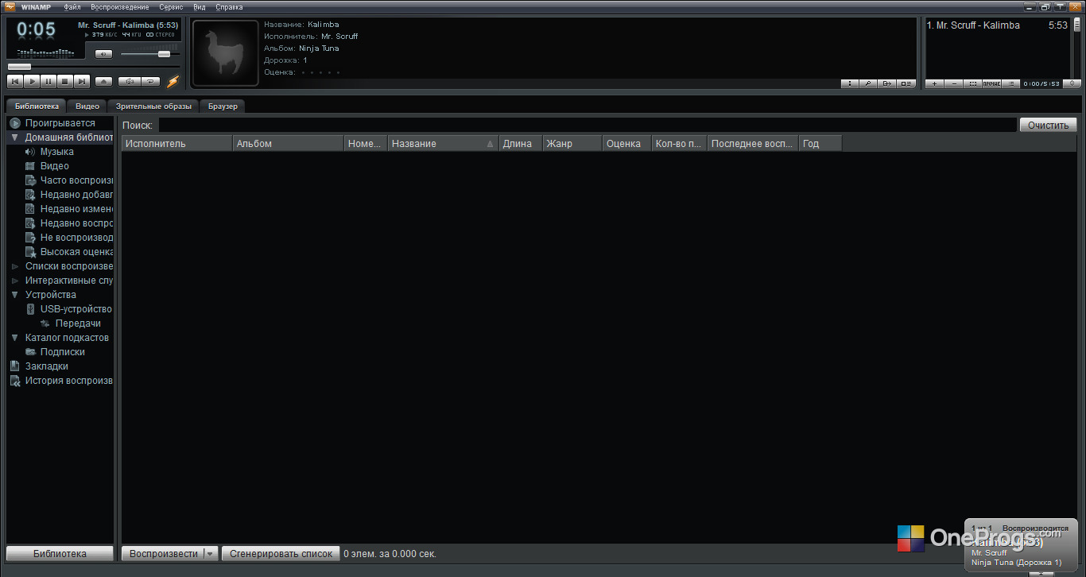Open the Воспроизведение menu
Screen dimensions: 1086x577
[x=120, y=7]
